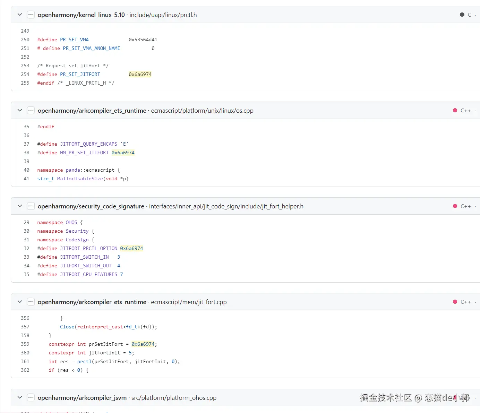Image resolution: width=480 pixels, height=413 pixels.
Task: Open the ecmascript/mem/jit_fort.cpp file link
Action: (x=189, y=302)
